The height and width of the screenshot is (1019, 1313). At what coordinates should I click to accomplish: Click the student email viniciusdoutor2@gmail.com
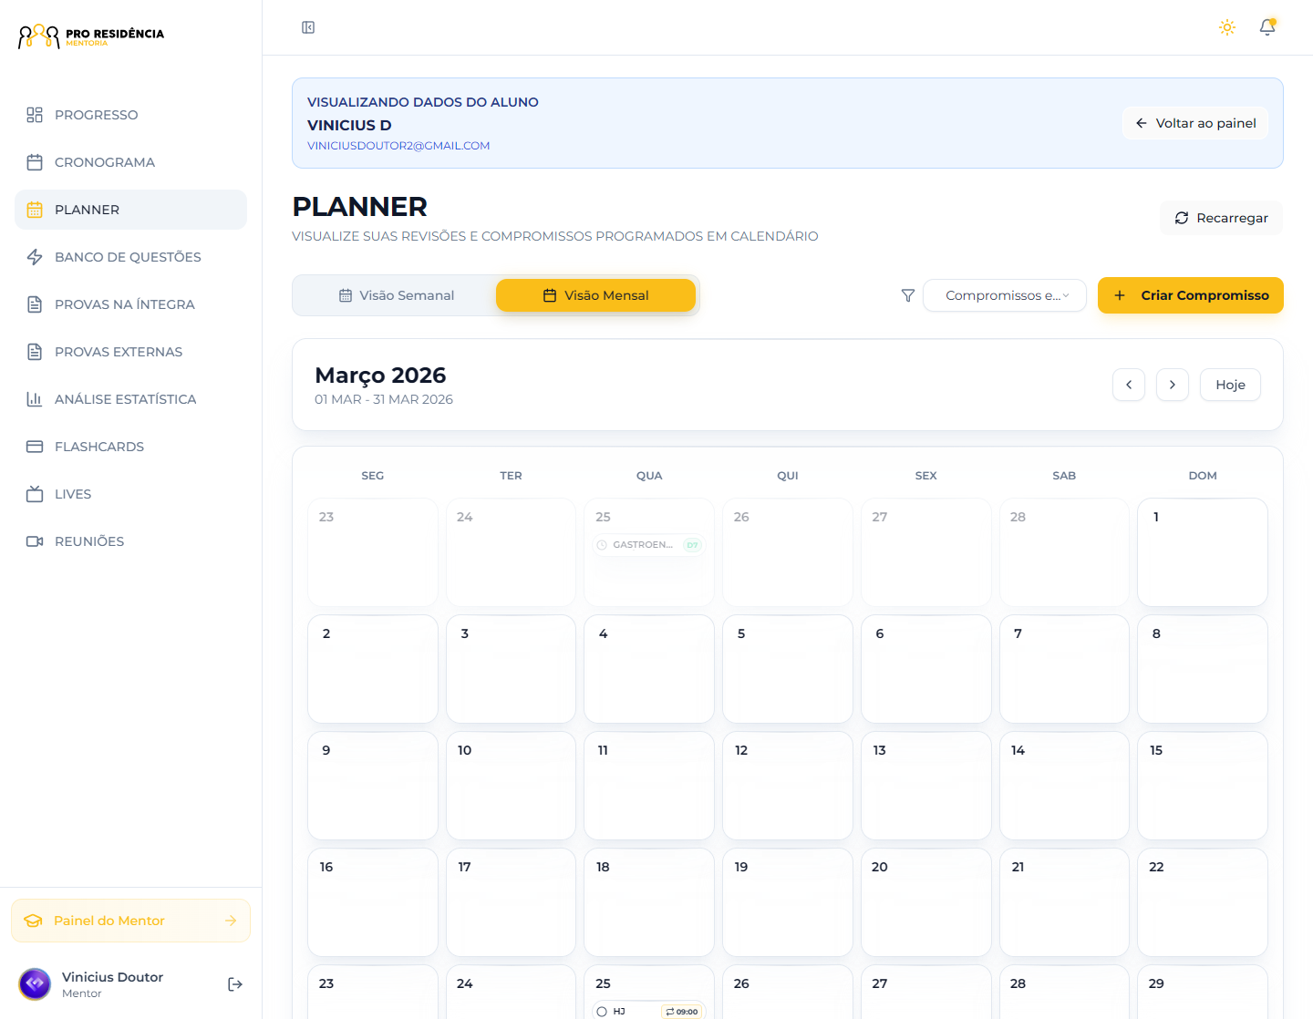tap(398, 146)
